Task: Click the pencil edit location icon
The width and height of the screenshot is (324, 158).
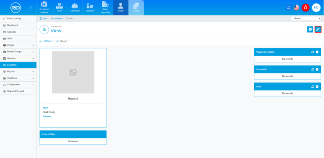Action: [318, 29]
